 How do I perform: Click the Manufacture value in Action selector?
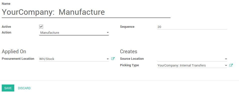(x=50, y=33)
